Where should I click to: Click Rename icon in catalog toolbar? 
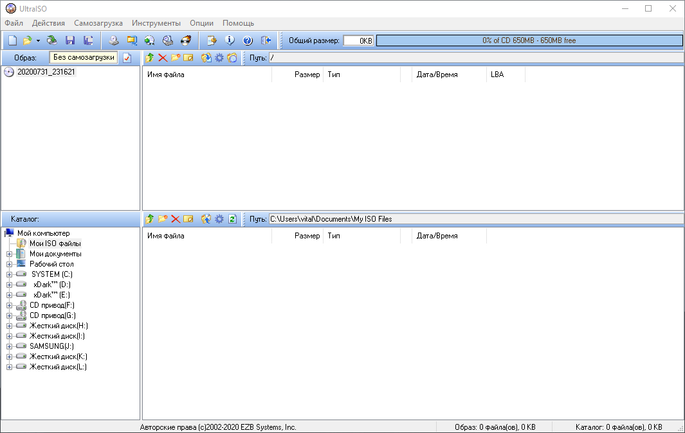point(188,218)
